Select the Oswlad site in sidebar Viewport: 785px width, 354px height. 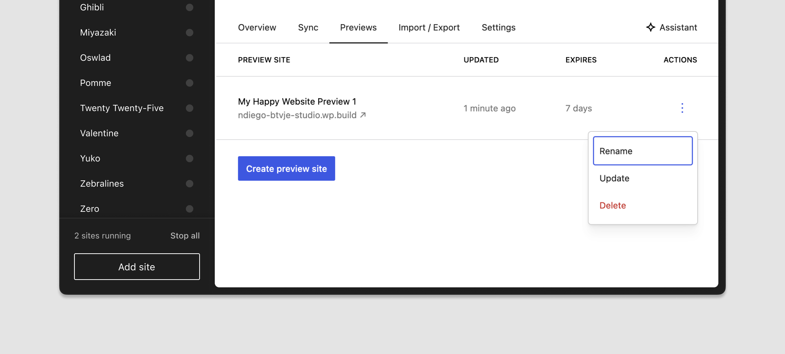pos(95,58)
